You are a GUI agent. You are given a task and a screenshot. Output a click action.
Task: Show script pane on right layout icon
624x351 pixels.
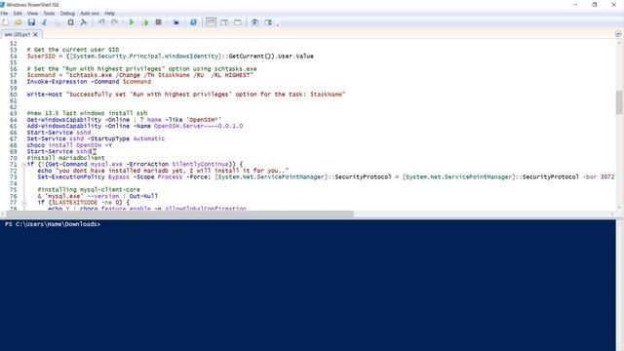[x=224, y=22]
